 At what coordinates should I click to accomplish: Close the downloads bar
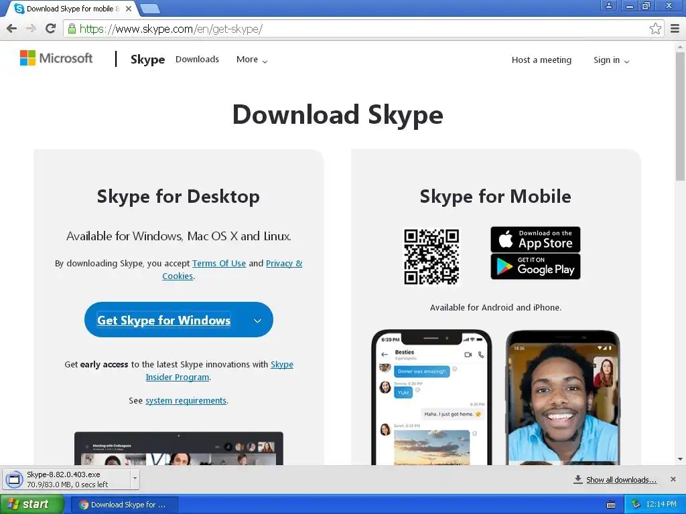[x=673, y=479]
